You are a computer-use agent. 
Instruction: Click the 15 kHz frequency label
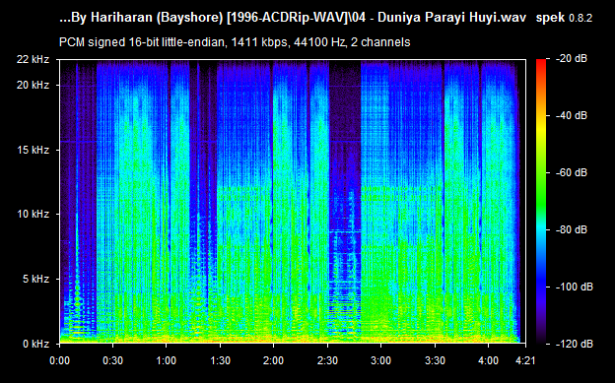coord(34,150)
